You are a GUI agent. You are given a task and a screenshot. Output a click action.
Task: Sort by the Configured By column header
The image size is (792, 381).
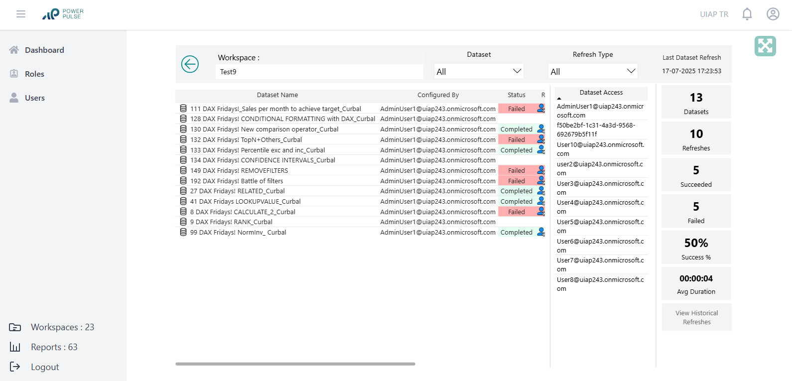point(438,95)
